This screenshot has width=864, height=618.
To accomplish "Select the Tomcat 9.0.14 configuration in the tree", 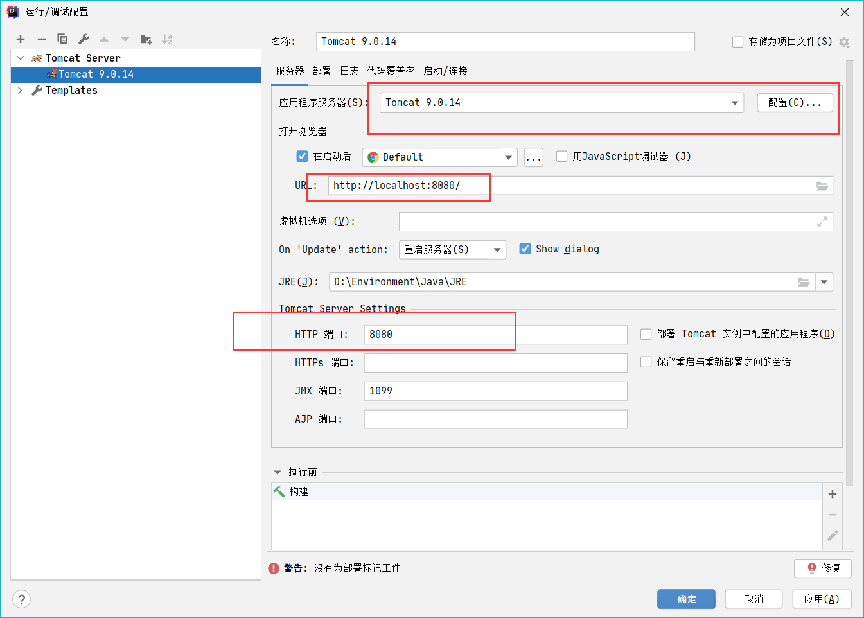I will coord(136,75).
